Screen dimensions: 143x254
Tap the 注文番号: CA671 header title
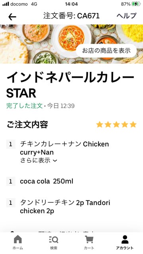71,16
